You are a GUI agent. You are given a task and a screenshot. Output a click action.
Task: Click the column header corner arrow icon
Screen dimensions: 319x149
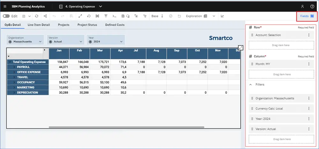tap(45, 50)
